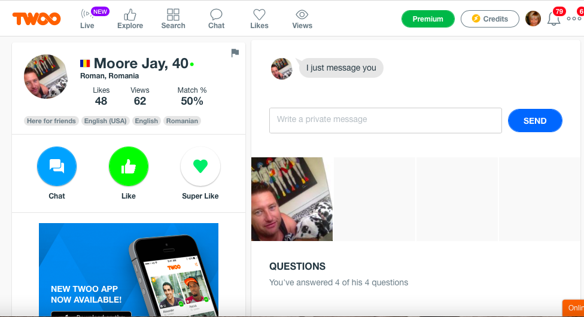Go home via the Twoo logo
The image size is (584, 317).
[x=36, y=19]
